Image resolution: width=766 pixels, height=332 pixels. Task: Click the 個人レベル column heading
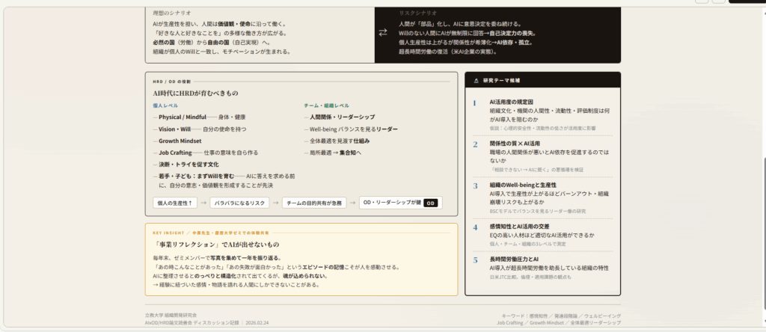click(x=165, y=106)
